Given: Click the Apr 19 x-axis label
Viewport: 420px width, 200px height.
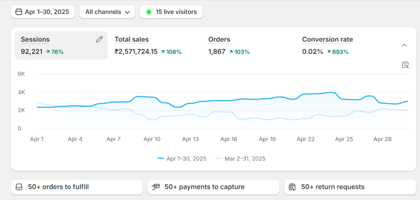Looking at the screenshot, I should [x=267, y=139].
